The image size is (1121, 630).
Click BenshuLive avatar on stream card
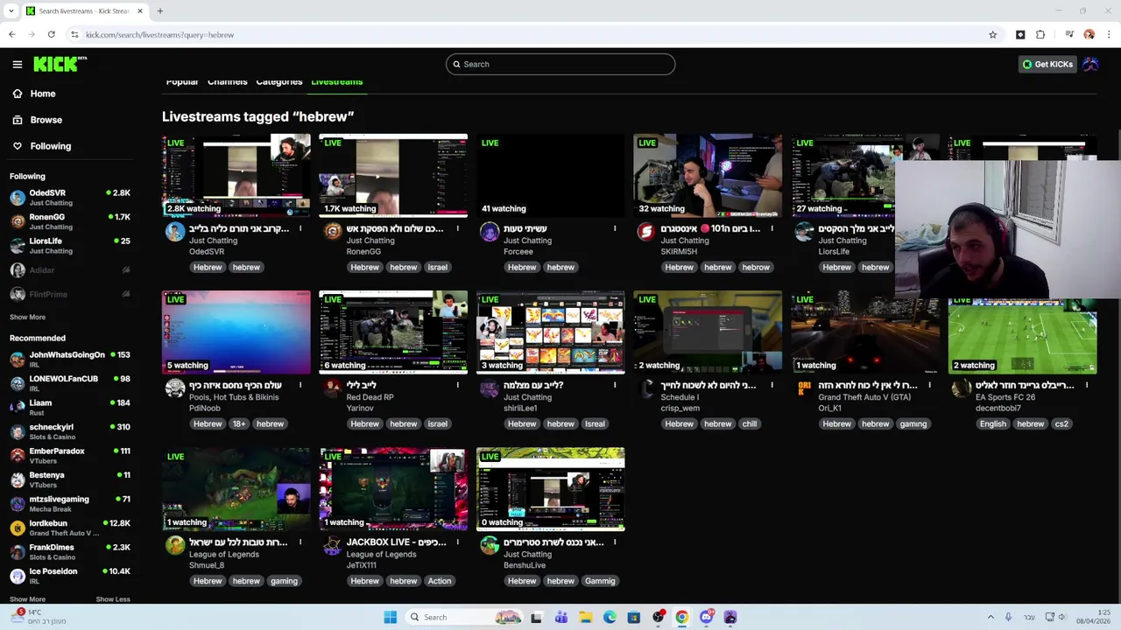pyautogui.click(x=490, y=545)
